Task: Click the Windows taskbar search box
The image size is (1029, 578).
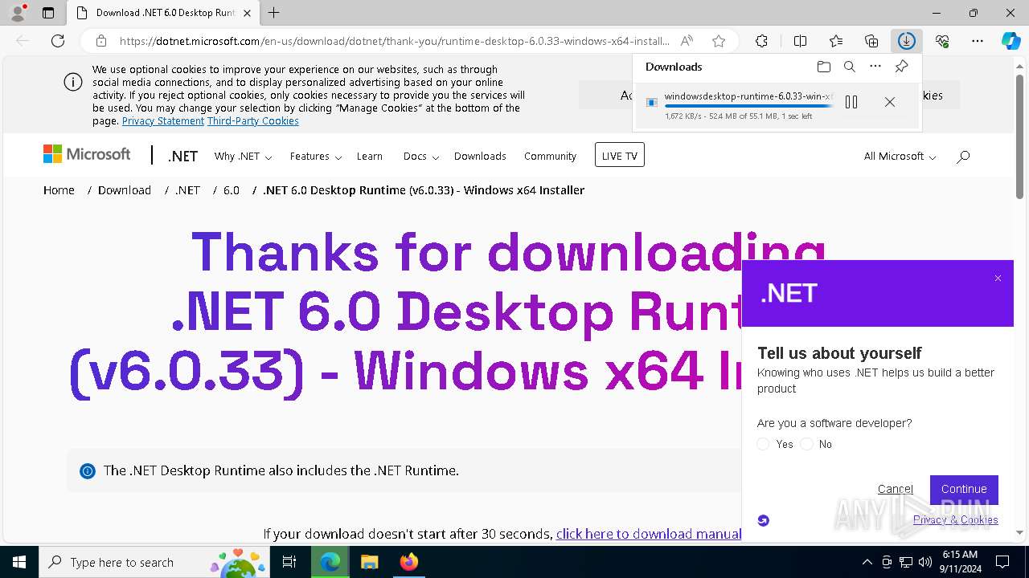Action: coord(154,562)
